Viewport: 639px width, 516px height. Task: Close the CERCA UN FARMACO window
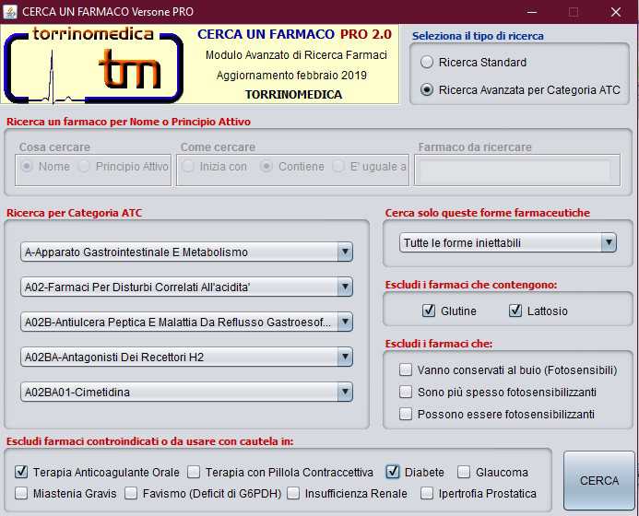pos(616,12)
